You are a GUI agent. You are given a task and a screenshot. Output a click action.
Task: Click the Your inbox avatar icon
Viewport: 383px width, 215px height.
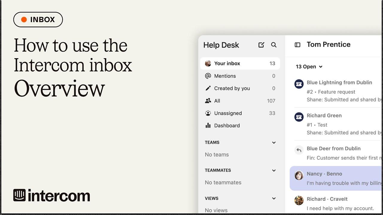(208, 63)
